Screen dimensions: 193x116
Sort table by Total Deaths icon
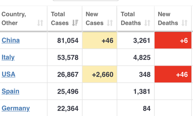(x=147, y=23)
